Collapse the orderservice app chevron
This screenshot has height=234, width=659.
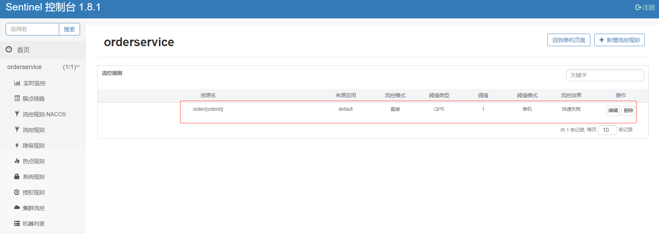click(78, 66)
